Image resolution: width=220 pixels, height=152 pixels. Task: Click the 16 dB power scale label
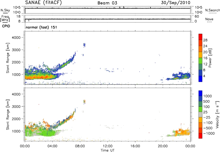point(205,58)
